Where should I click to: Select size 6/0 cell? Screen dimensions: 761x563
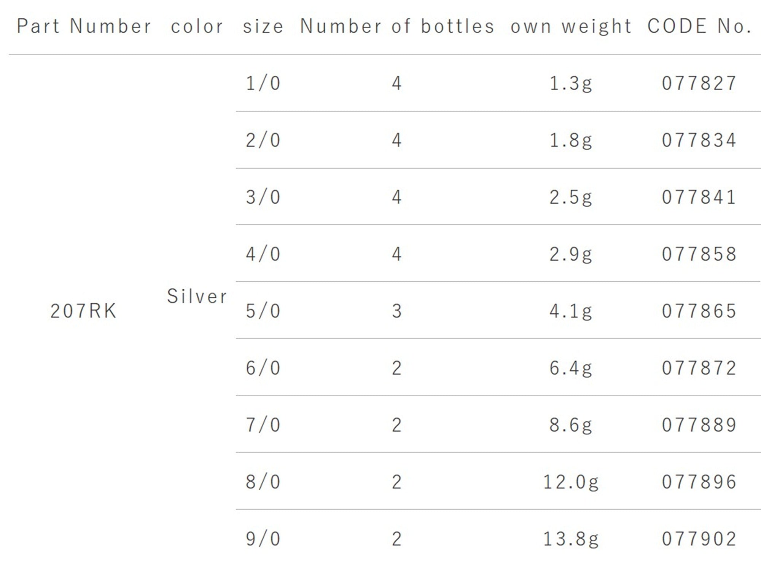263,368
